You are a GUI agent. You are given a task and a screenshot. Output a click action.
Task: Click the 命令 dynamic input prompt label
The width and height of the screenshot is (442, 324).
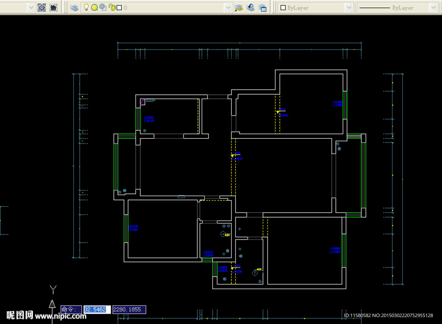[x=71, y=309]
